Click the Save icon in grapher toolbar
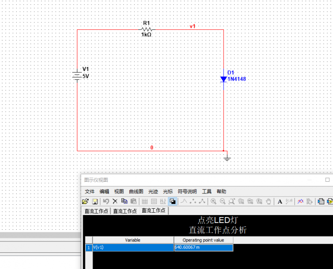 point(95,201)
